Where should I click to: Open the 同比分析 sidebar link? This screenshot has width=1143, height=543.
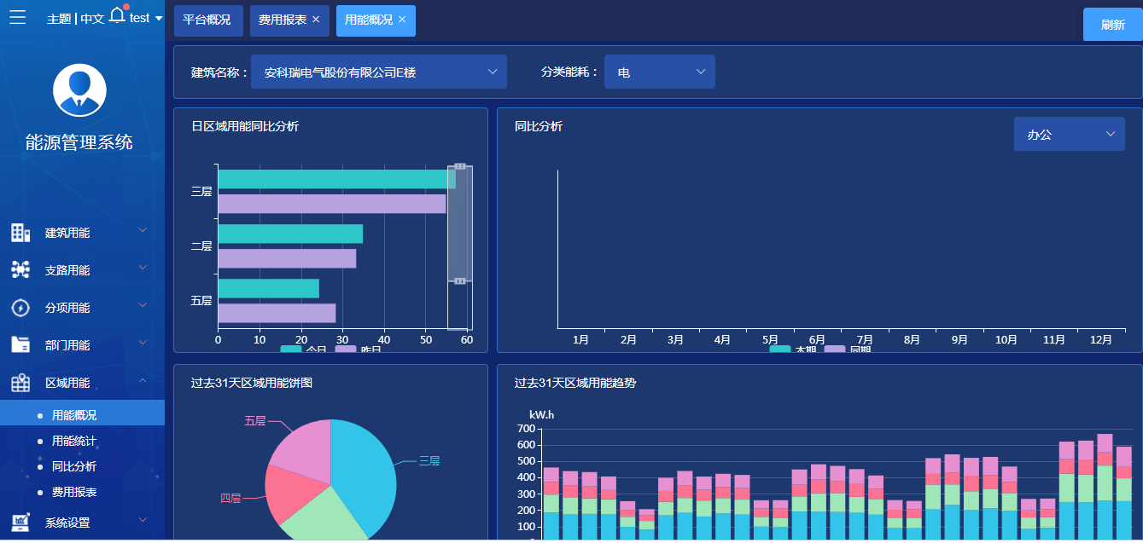coord(74,466)
